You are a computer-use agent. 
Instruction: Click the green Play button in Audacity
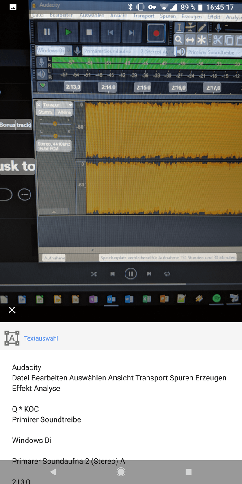click(68, 32)
